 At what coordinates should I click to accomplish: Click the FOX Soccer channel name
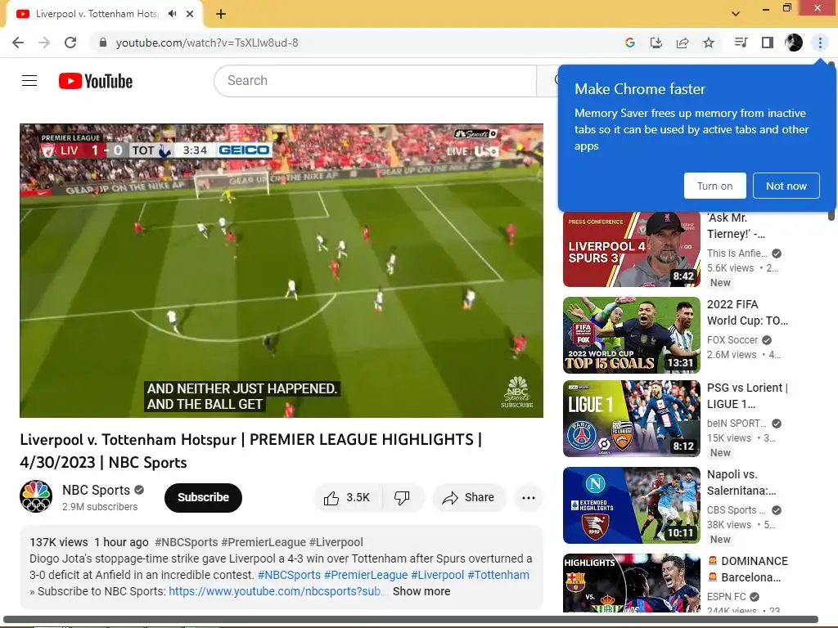tap(732, 340)
